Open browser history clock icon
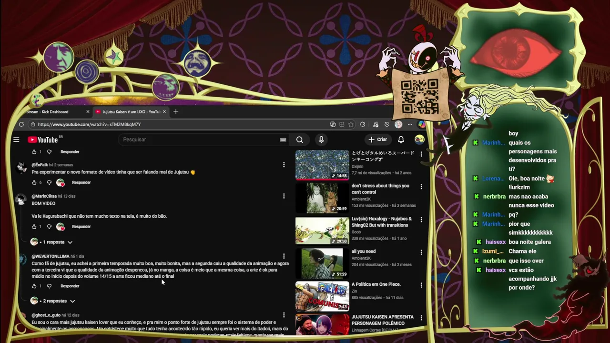The width and height of the screenshot is (610, 343). tap(386, 124)
